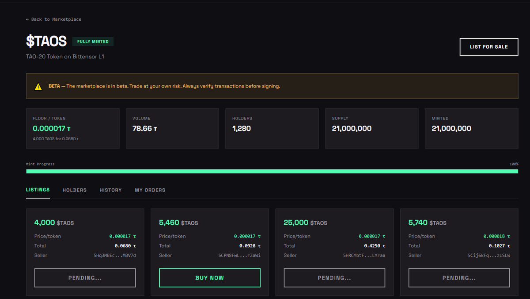Click Pending button on 5,740 $TAOS listing
The image size is (530, 299).
459,278
